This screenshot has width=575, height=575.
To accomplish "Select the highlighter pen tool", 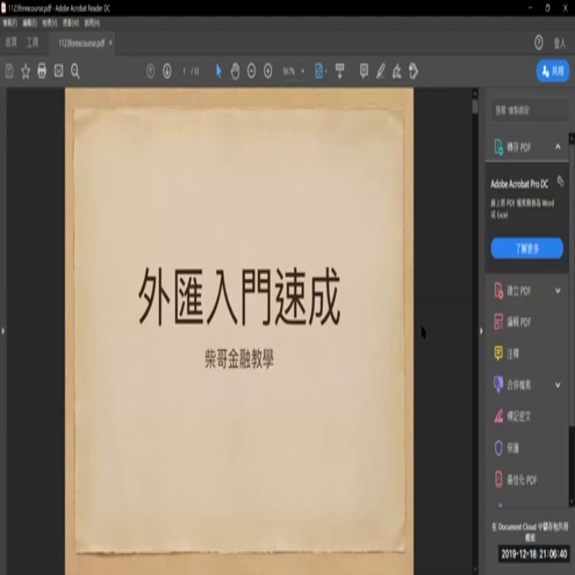I will tap(380, 72).
